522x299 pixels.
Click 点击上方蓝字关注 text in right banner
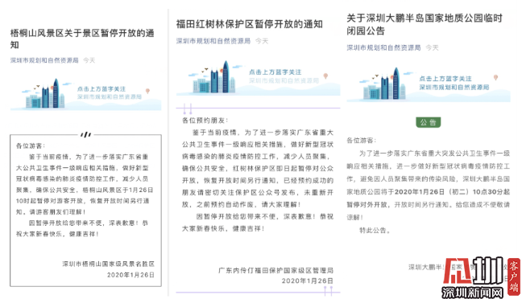pos(445,79)
